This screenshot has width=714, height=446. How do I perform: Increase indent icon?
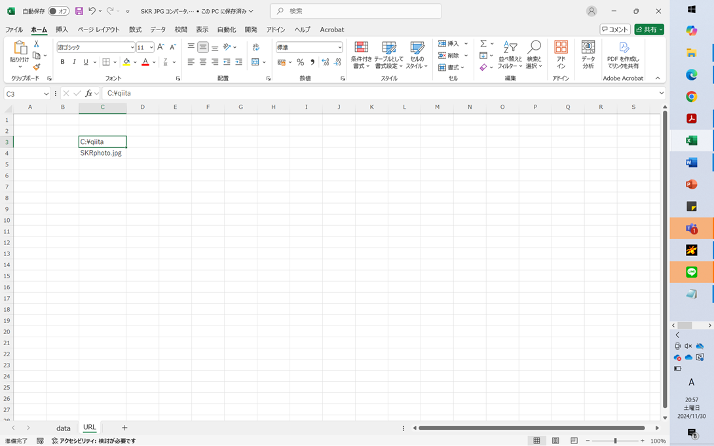click(x=238, y=62)
